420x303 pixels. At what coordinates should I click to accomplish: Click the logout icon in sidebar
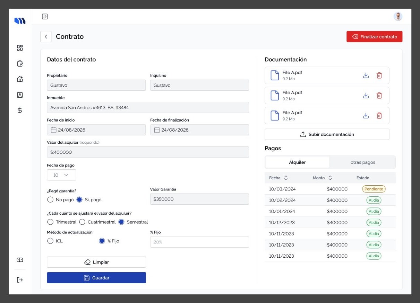[x=20, y=280]
